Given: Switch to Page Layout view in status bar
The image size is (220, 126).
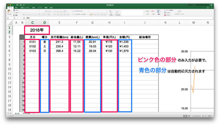Looking at the screenshot, I should click(x=189, y=116).
